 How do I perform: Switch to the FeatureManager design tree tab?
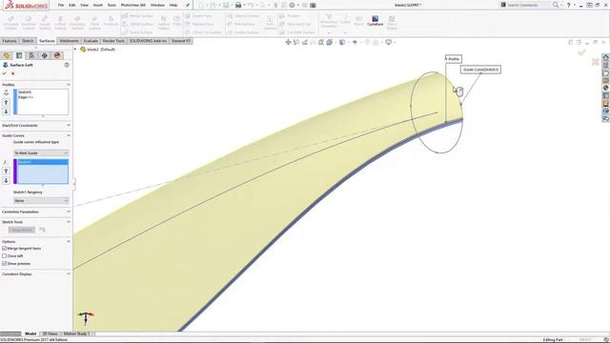click(x=7, y=55)
